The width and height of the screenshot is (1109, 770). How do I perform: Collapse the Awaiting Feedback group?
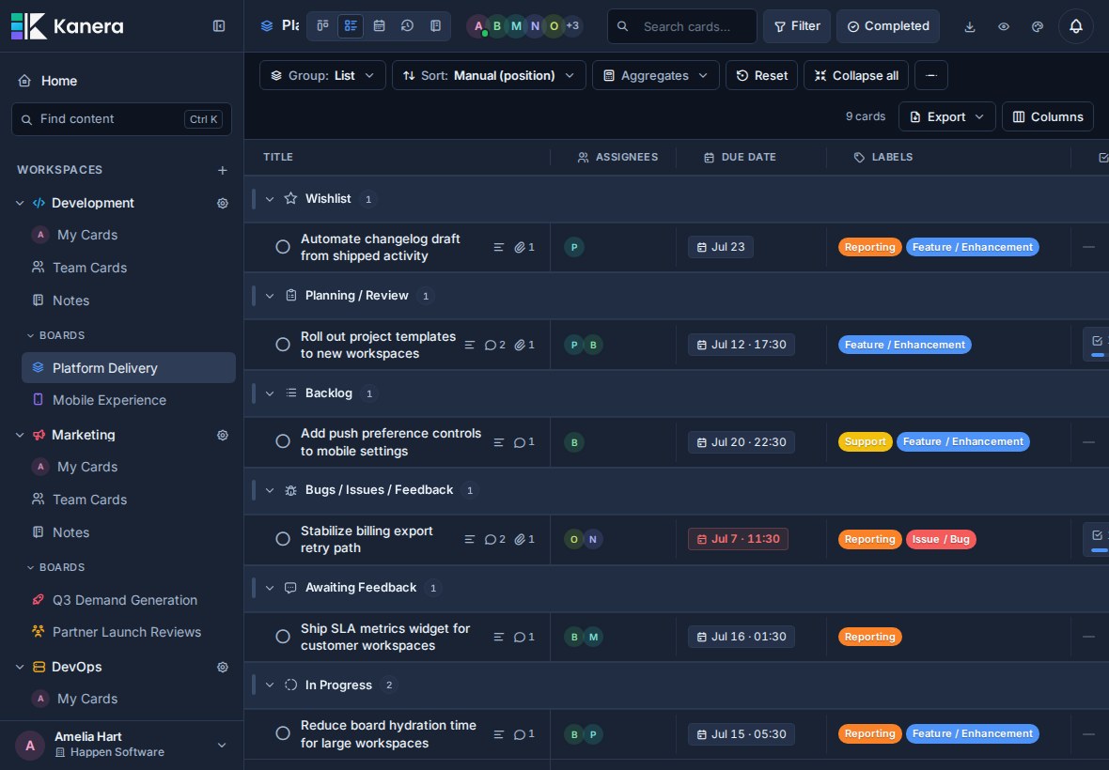[270, 588]
